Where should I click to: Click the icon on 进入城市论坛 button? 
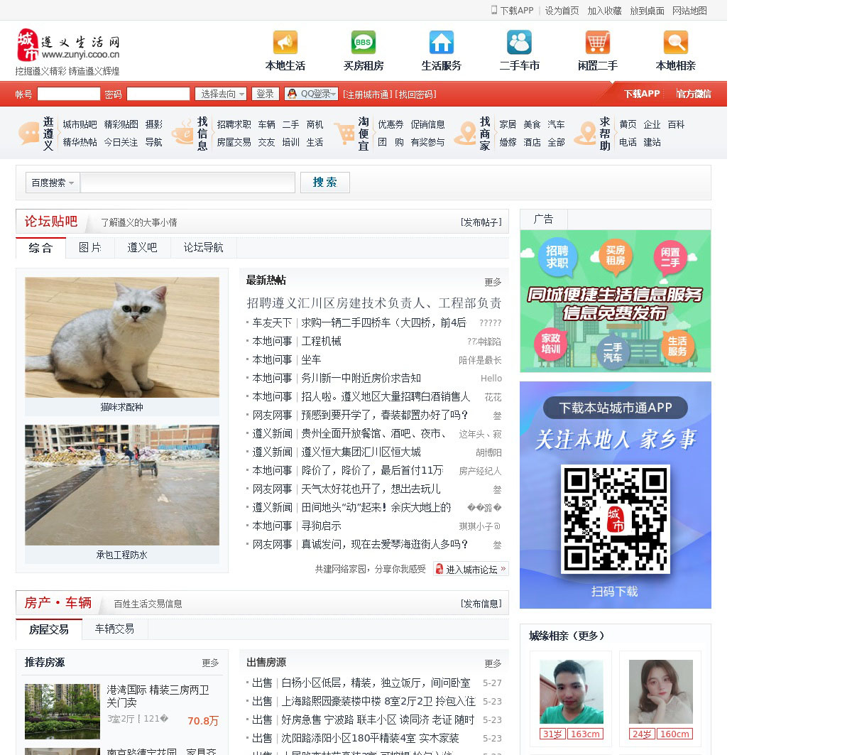click(x=439, y=569)
